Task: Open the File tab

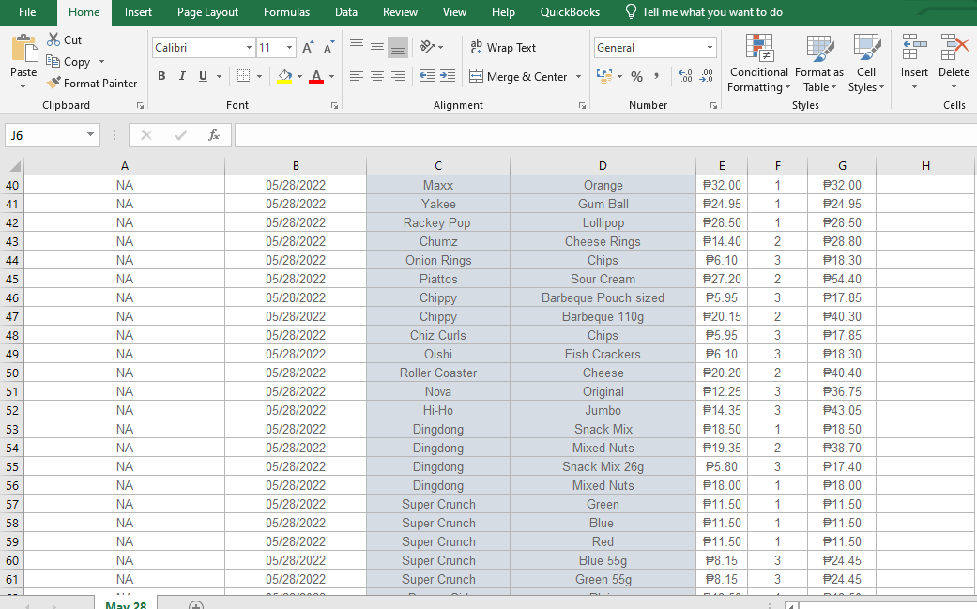Action: [x=27, y=12]
